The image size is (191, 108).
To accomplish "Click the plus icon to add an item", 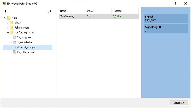I will pos(5,11).
